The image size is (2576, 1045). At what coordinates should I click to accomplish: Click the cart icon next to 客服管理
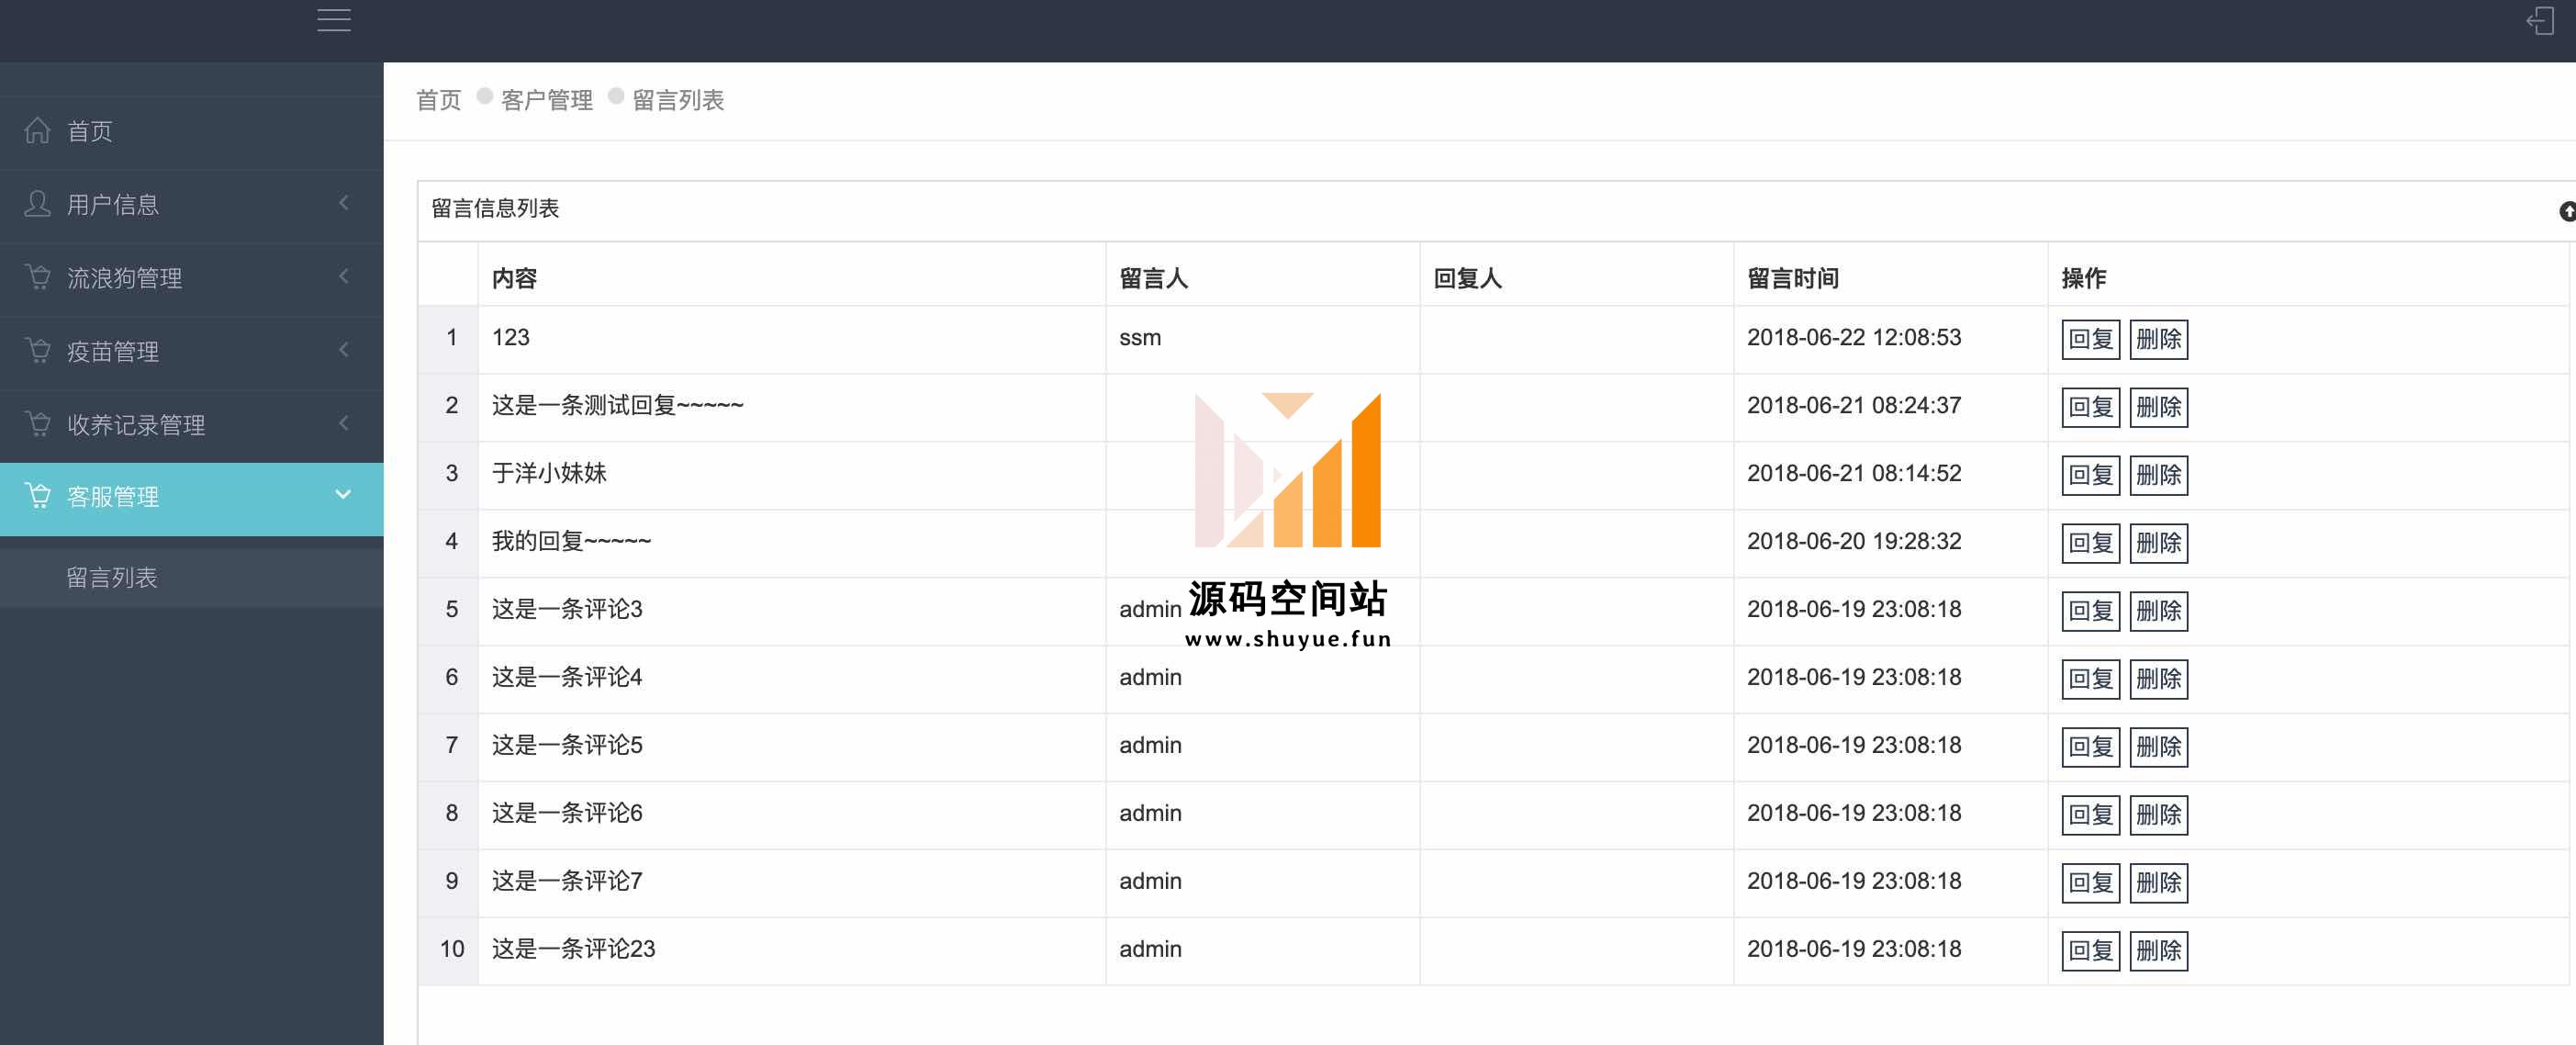pos(37,496)
